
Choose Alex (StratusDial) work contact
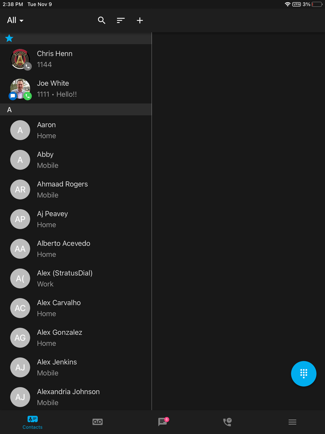point(76,278)
